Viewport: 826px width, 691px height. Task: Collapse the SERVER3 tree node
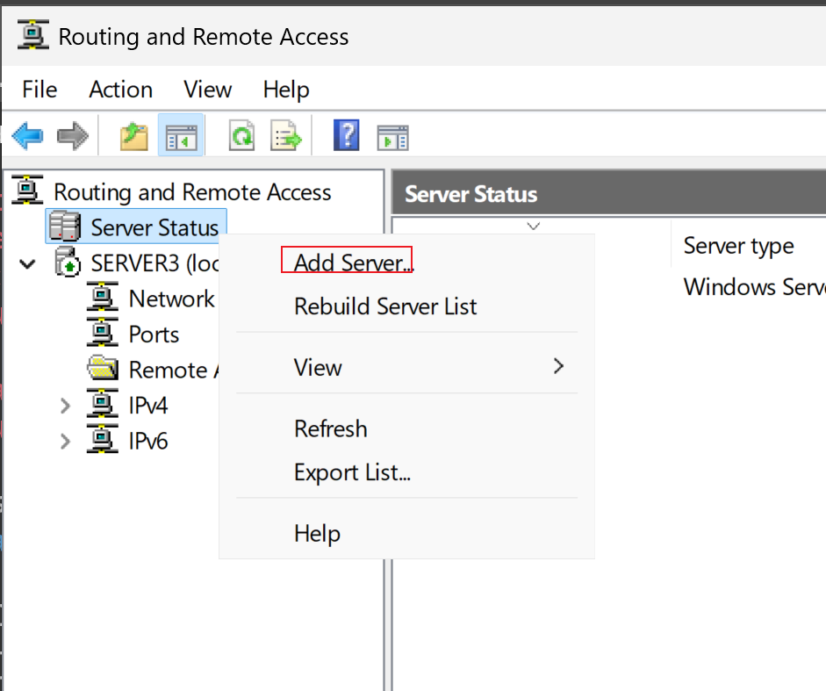27,263
